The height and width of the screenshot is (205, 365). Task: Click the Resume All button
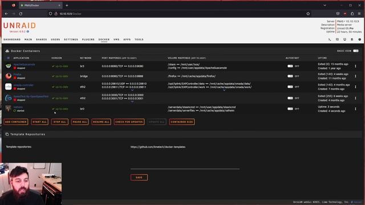pyautogui.click(x=102, y=122)
